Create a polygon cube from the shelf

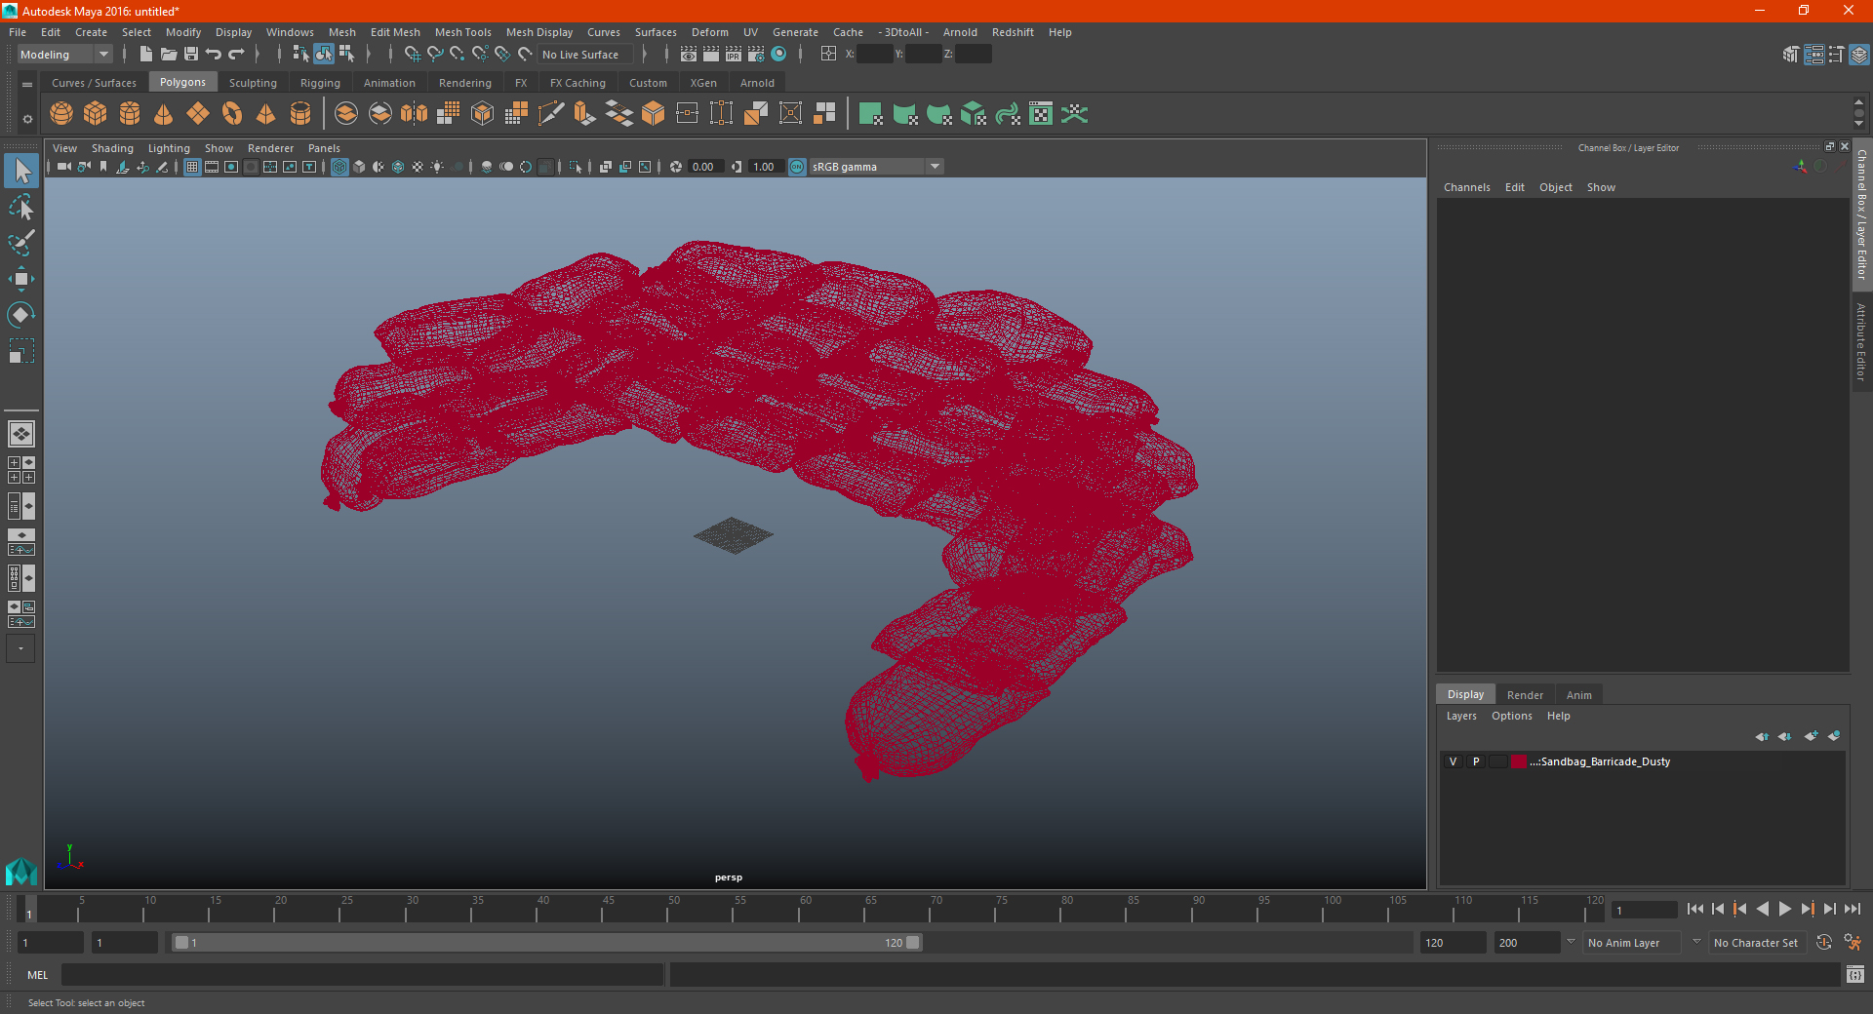point(96,114)
